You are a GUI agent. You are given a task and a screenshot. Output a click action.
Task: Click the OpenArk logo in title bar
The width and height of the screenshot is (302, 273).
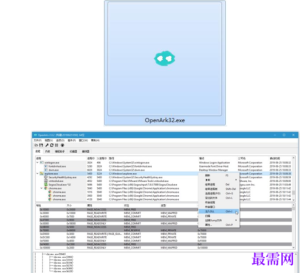35,135
